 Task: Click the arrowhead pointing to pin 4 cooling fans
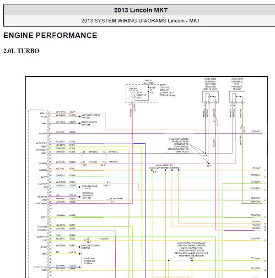point(80,123)
